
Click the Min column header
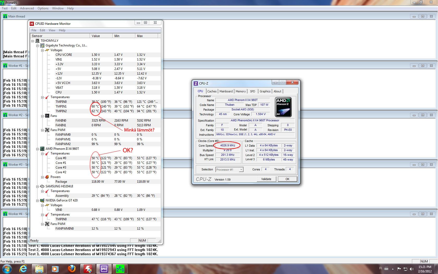pyautogui.click(x=124, y=36)
